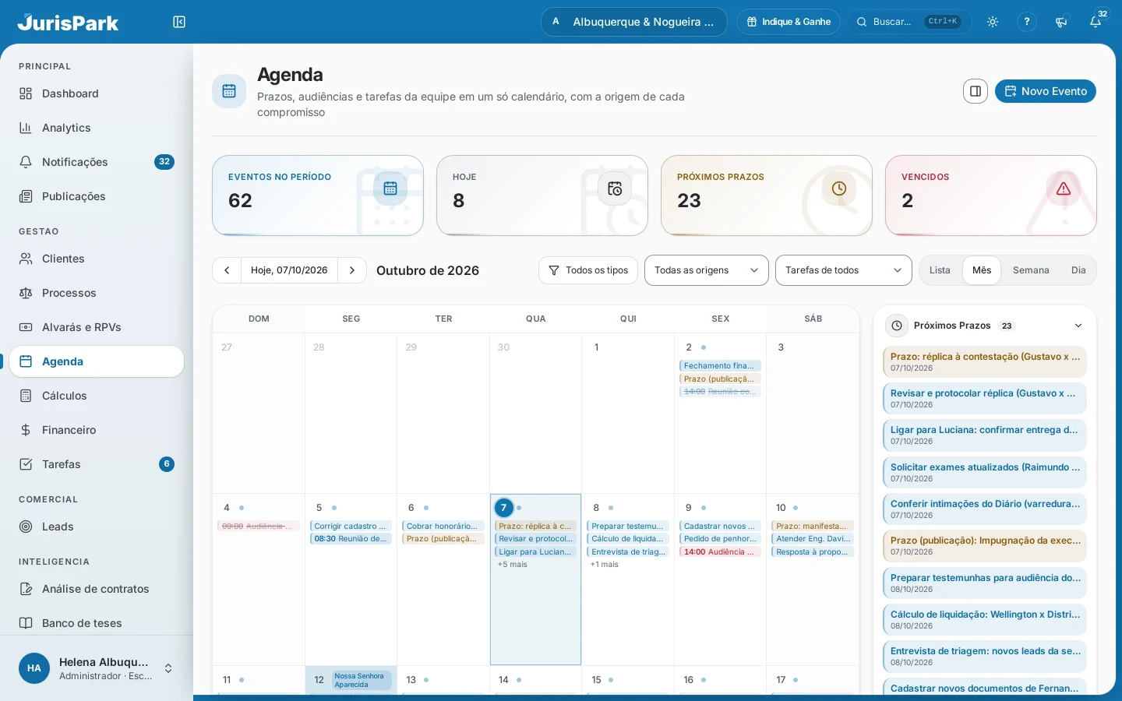Show the +1 mais events on day 8
Image resolution: width=1122 pixels, height=701 pixels.
pos(605,565)
